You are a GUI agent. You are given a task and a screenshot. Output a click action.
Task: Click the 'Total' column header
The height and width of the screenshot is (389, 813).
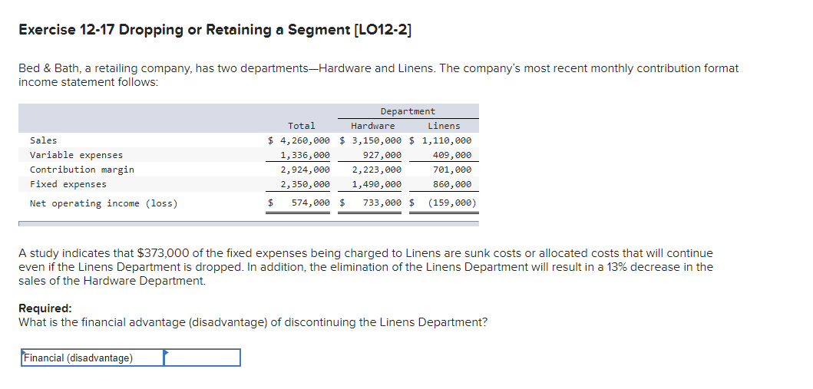[x=301, y=126]
